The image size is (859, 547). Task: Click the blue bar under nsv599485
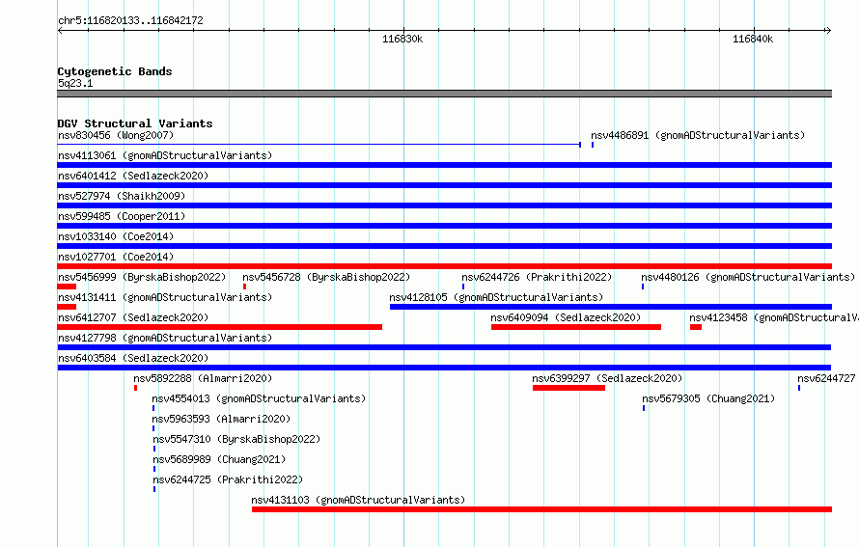444,226
